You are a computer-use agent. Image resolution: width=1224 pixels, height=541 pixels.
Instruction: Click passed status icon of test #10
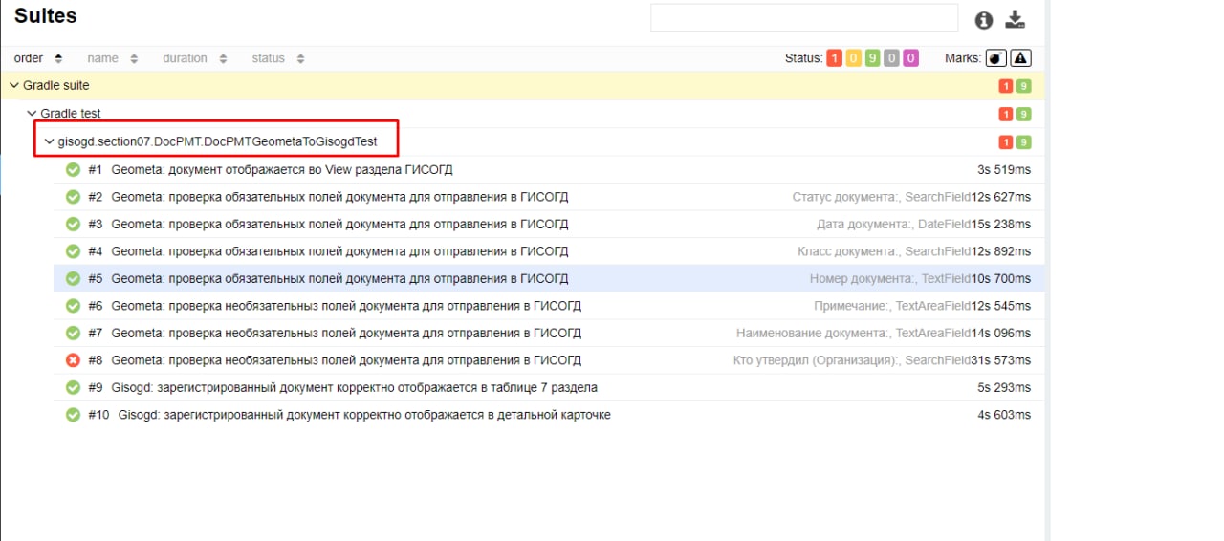click(x=73, y=415)
